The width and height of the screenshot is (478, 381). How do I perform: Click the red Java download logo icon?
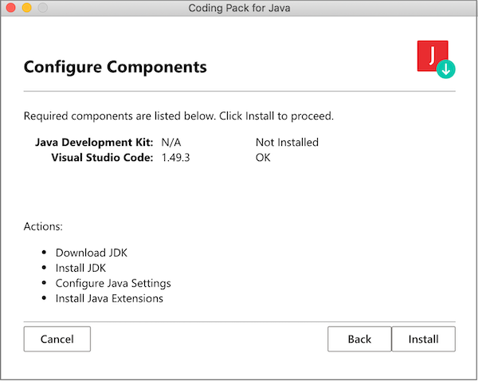click(x=436, y=59)
